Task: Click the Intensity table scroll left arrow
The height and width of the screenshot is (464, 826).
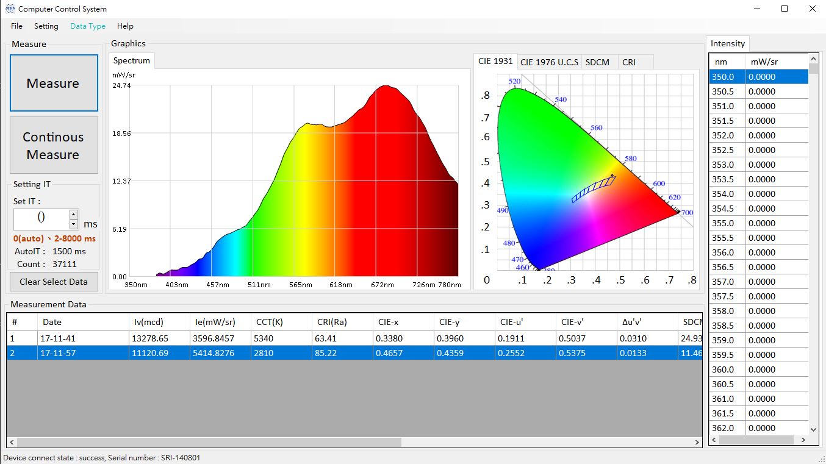Action: 714,440
